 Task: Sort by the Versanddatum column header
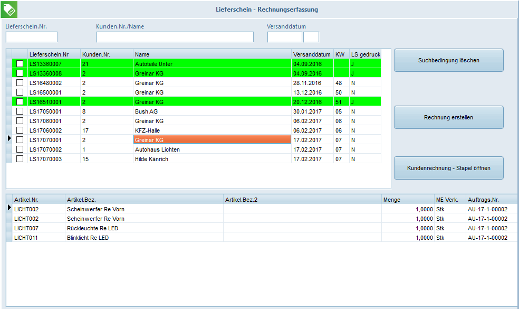312,54
